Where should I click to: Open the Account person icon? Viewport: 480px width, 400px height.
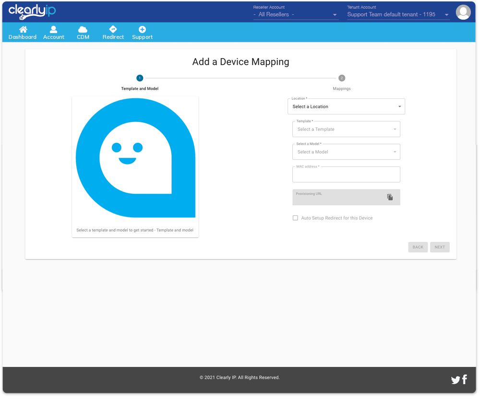click(53, 30)
